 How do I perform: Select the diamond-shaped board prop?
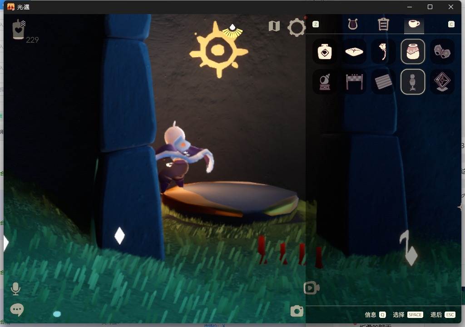pyautogui.click(x=442, y=82)
